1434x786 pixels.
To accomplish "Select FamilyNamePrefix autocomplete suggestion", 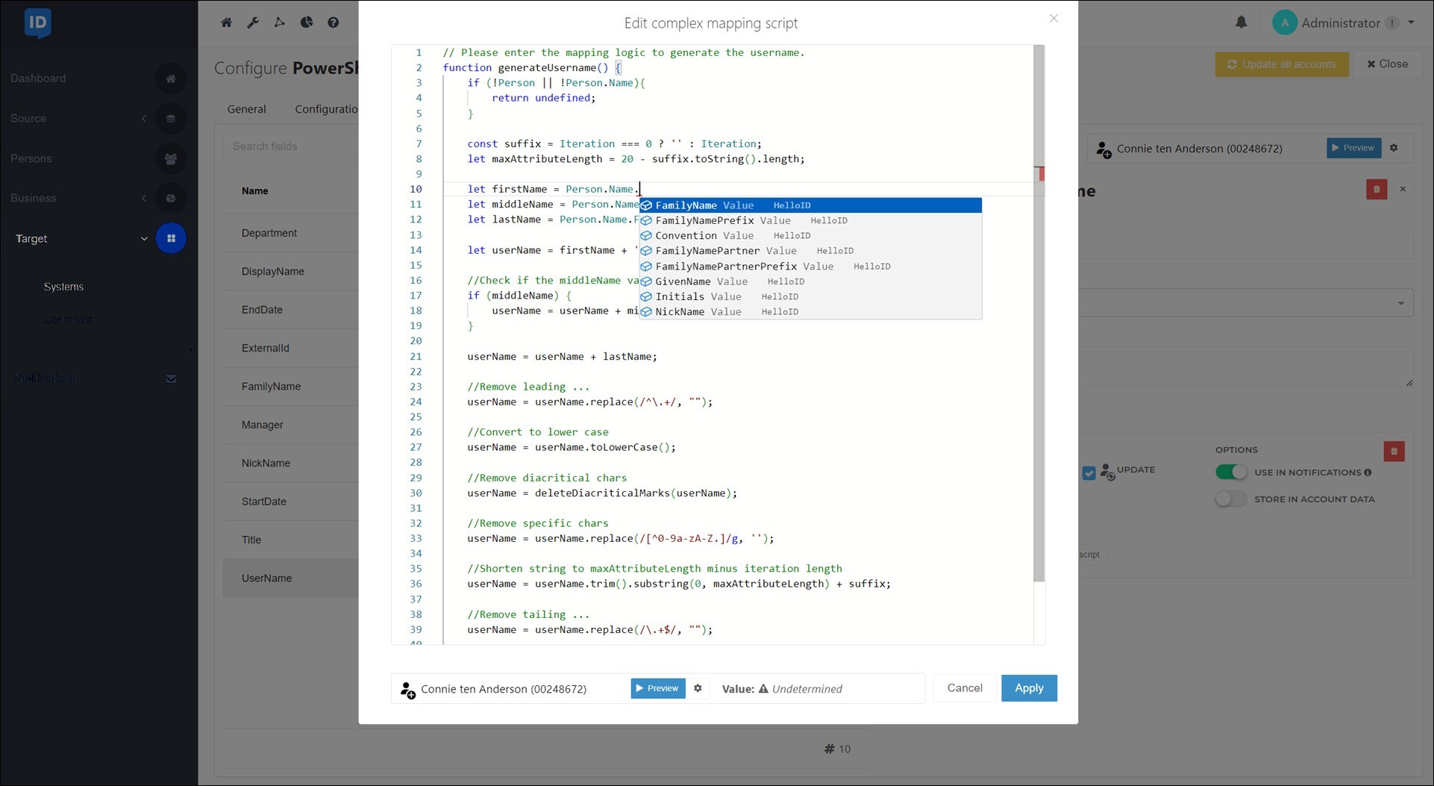I will [x=810, y=220].
